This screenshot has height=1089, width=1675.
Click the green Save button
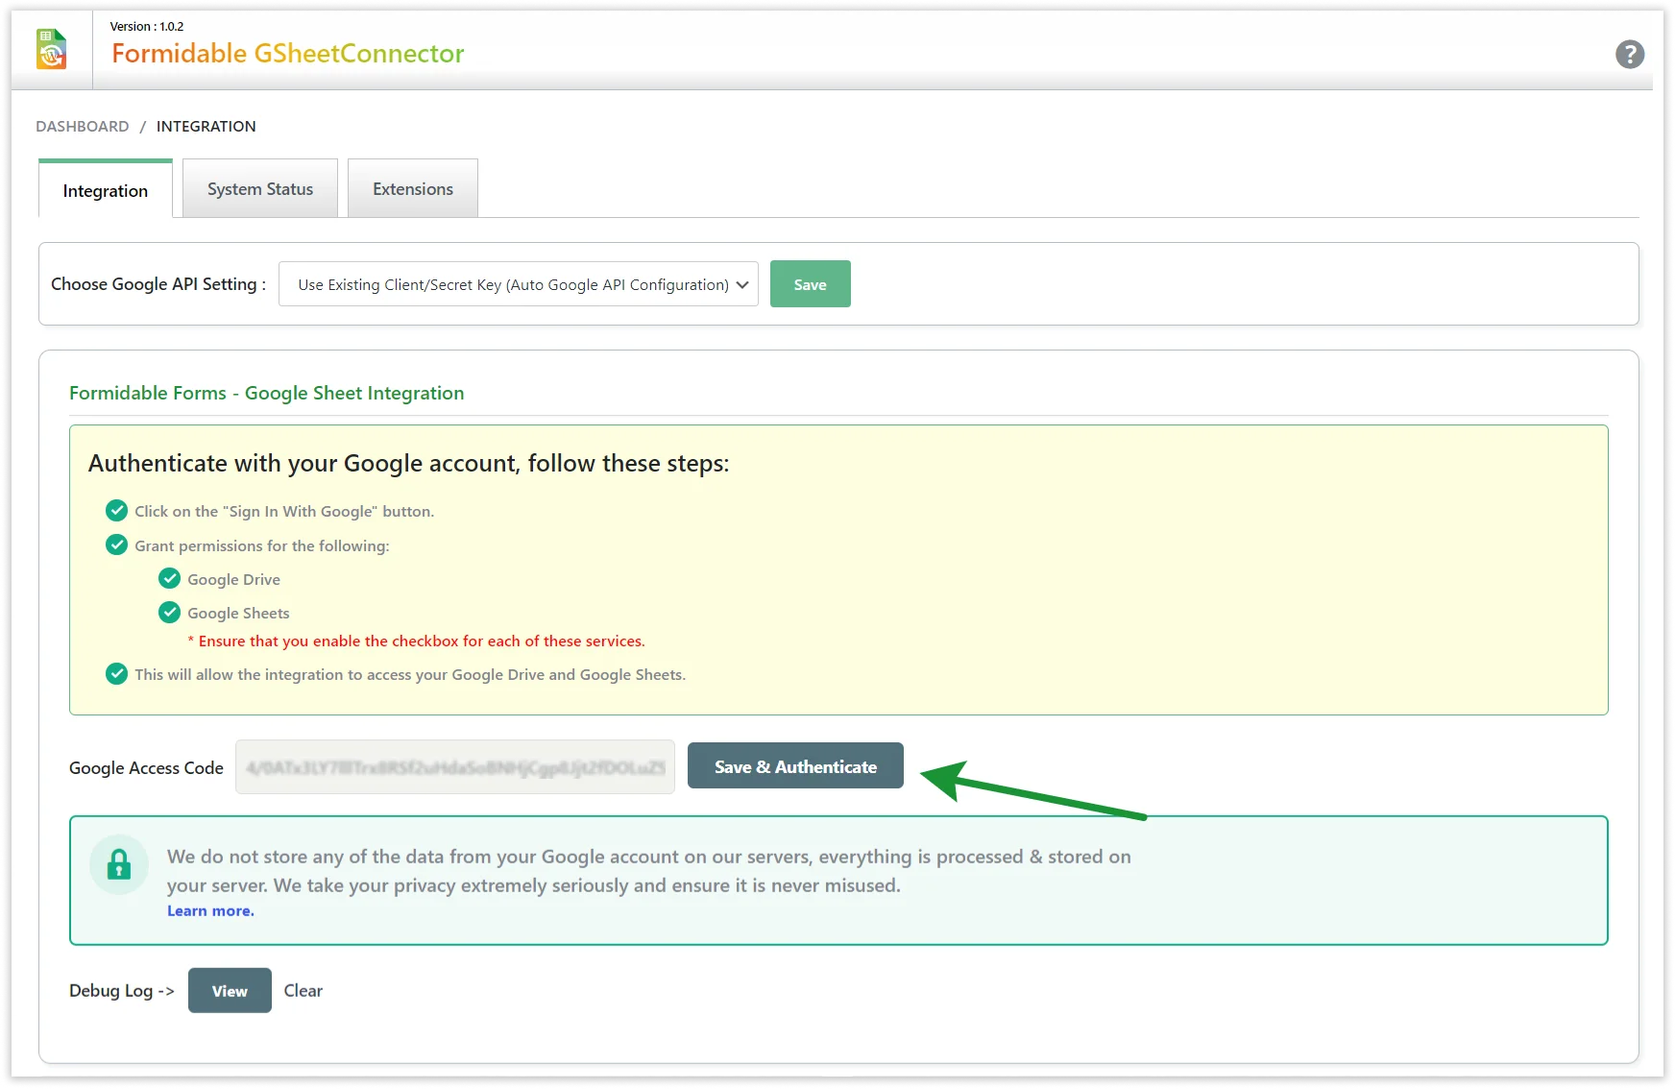[x=810, y=284]
